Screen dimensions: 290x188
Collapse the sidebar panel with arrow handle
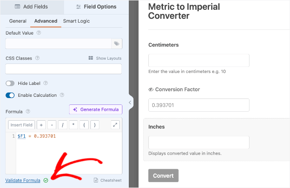[130, 102]
